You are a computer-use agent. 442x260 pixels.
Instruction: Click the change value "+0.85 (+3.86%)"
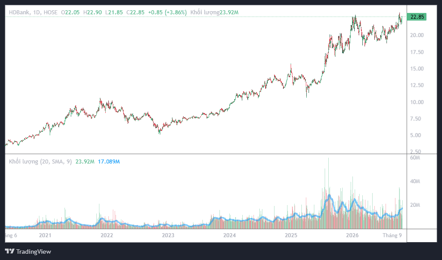click(x=167, y=13)
